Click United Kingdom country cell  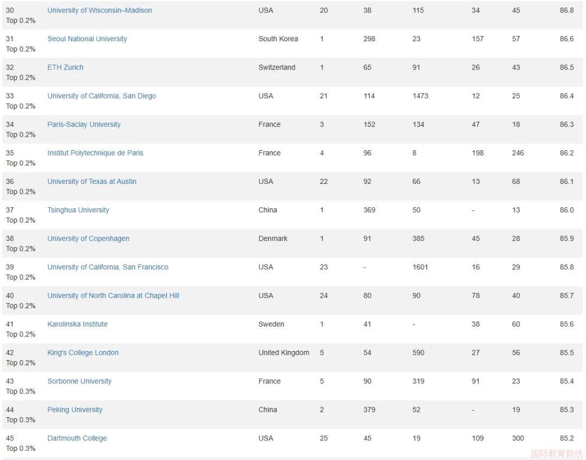(x=284, y=353)
